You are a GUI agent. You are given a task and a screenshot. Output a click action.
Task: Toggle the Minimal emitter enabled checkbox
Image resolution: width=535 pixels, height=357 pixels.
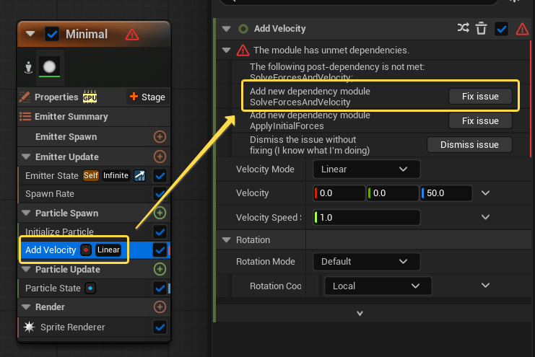[x=52, y=34]
